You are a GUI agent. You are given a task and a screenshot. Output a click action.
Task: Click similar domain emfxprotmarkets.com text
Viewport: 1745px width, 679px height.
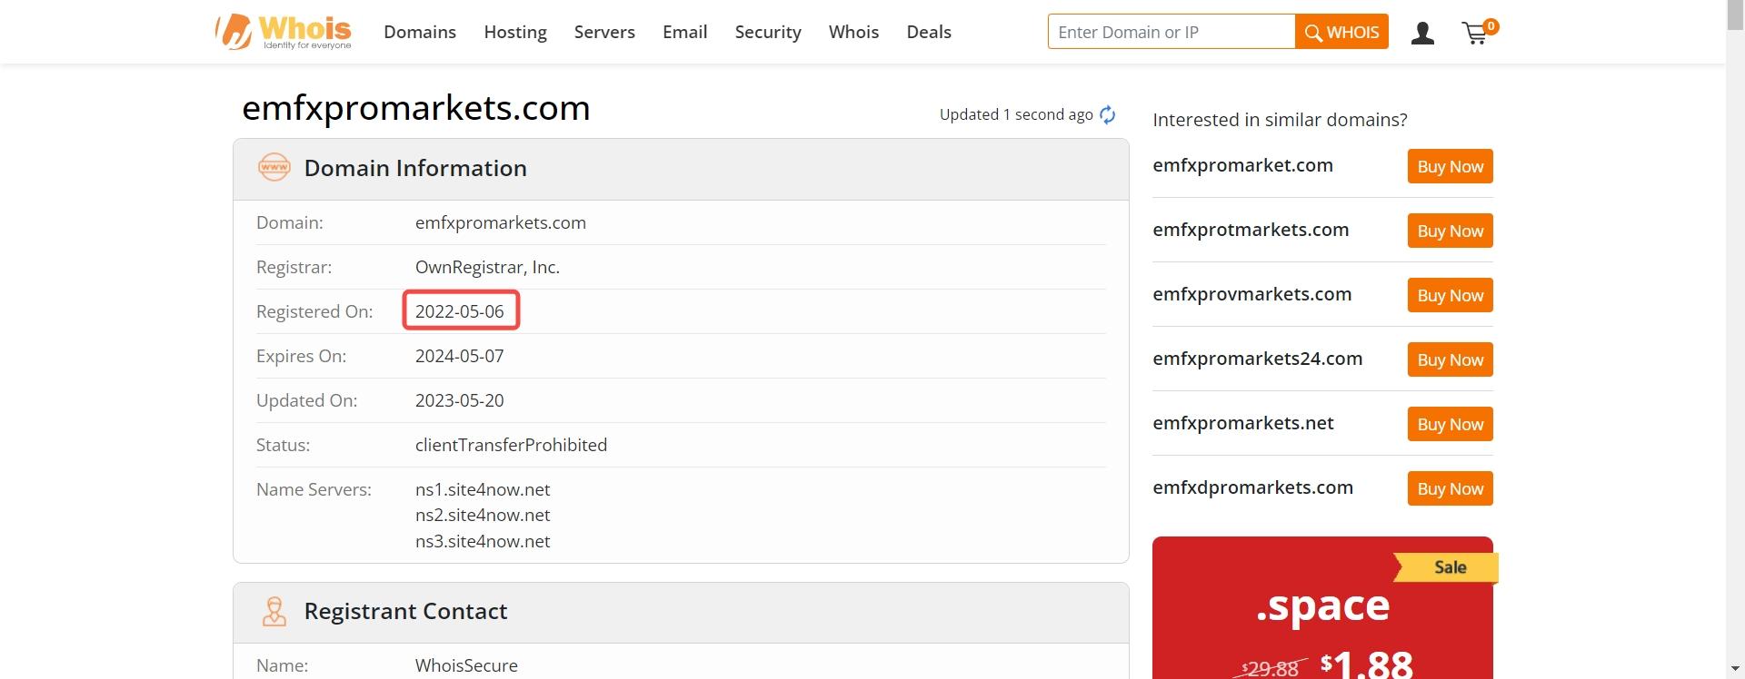(x=1251, y=230)
